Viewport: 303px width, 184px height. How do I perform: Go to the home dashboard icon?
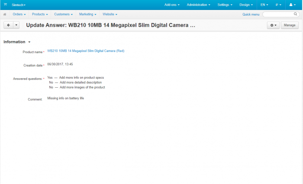click(5, 14)
